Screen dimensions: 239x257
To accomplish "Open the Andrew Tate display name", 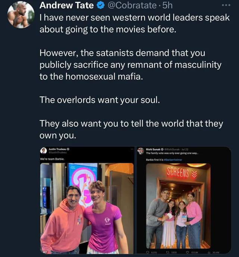I will click(x=66, y=6).
